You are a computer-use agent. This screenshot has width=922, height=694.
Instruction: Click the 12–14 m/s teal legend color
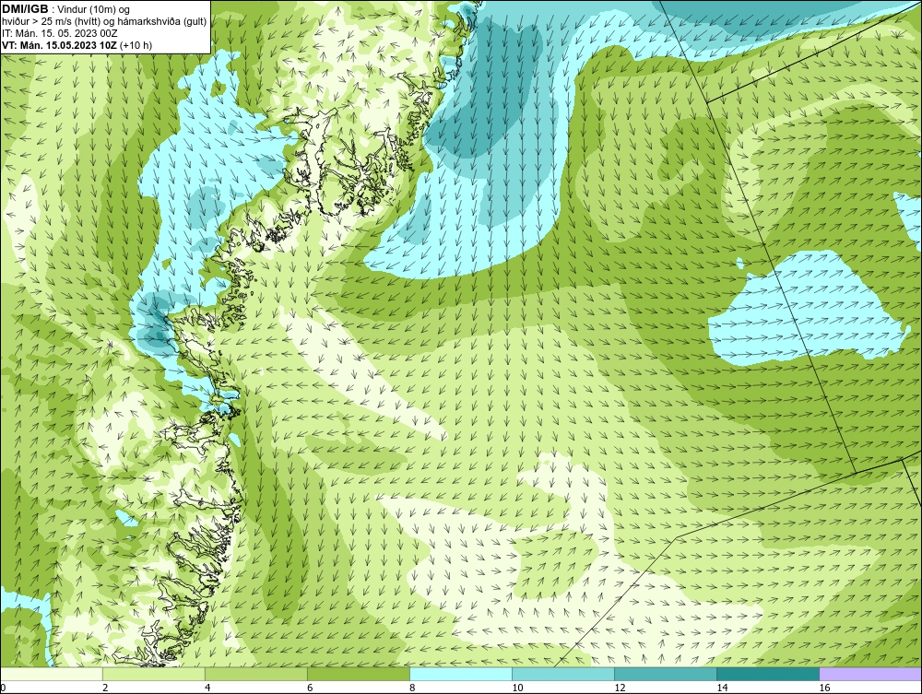point(666,674)
